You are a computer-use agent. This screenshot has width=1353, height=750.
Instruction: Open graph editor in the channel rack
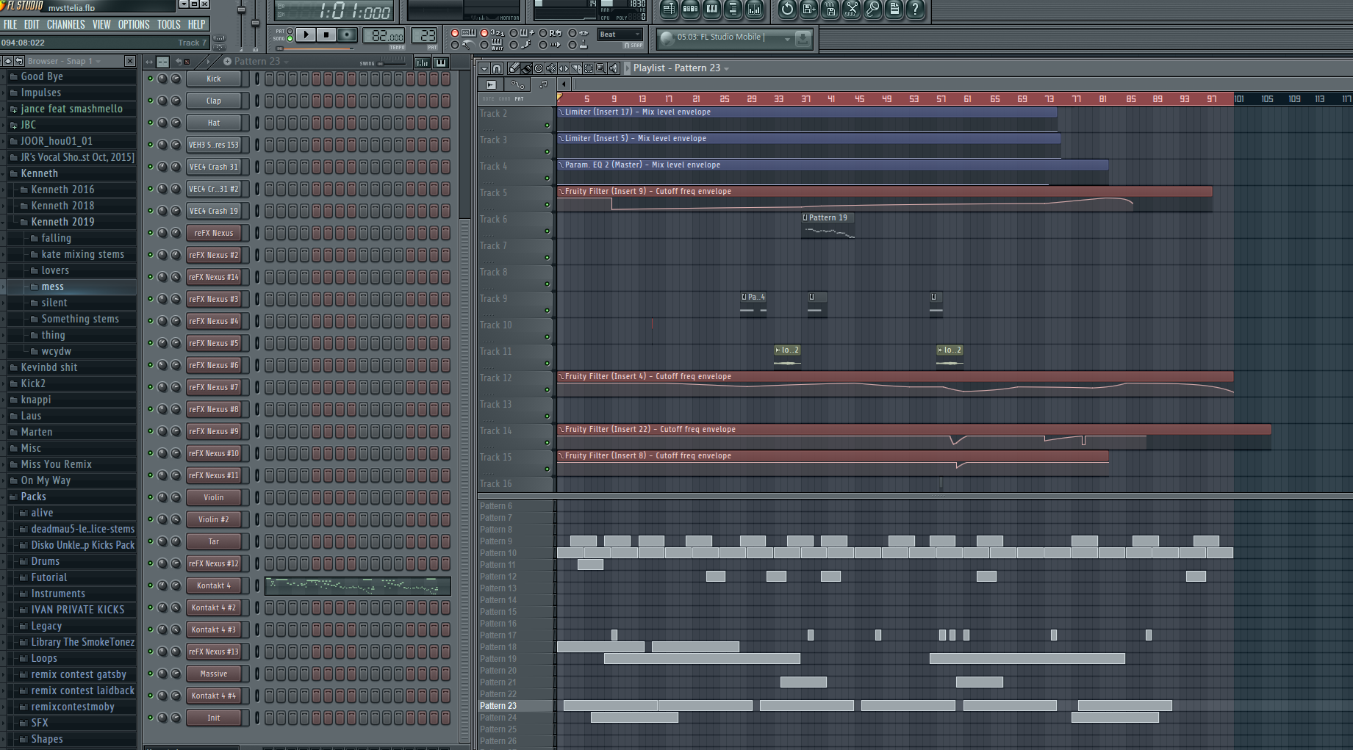click(423, 62)
